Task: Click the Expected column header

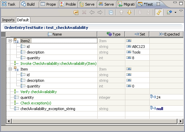Action: (x=166, y=34)
